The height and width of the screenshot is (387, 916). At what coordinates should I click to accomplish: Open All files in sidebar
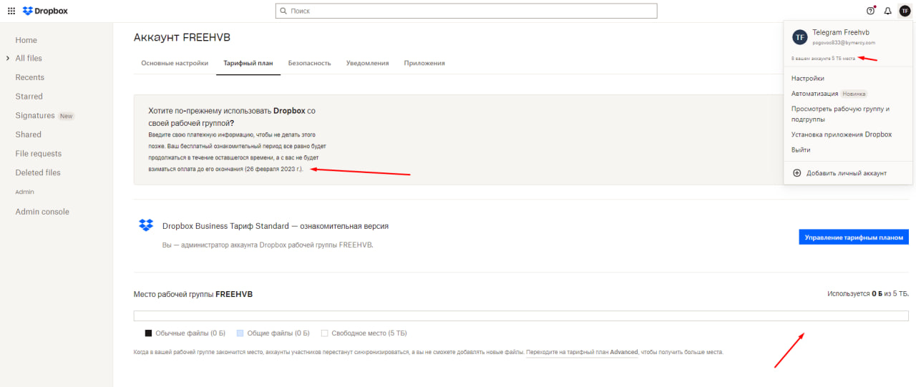click(29, 58)
